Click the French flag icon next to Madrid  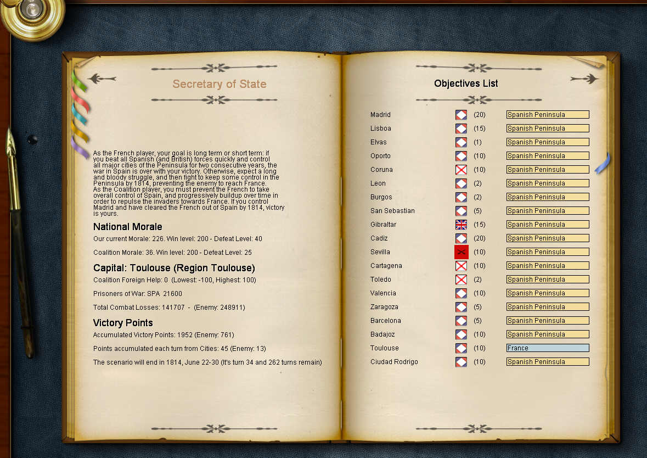pyautogui.click(x=461, y=115)
